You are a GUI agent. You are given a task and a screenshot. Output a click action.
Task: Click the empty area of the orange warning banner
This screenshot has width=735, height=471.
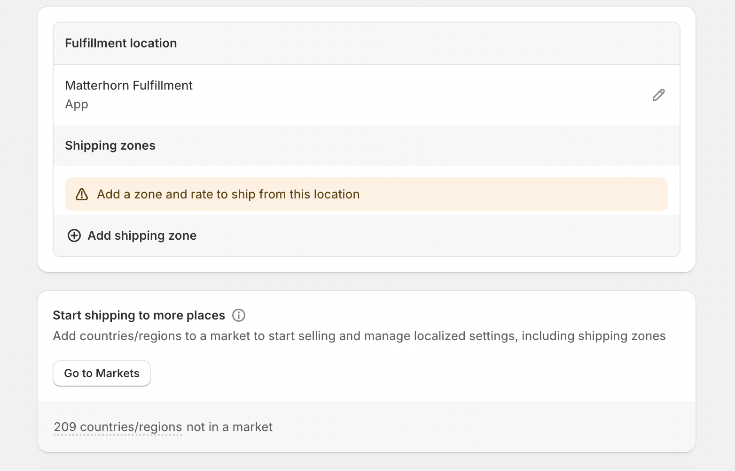512,194
